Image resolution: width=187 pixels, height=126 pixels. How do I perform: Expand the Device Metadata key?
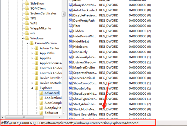coord(32,83)
